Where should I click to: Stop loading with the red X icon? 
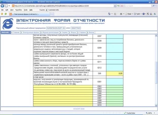click(122, 6)
